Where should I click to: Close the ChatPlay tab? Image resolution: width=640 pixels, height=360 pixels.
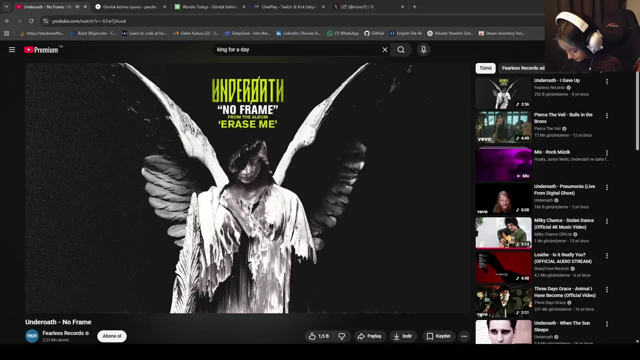tap(323, 7)
